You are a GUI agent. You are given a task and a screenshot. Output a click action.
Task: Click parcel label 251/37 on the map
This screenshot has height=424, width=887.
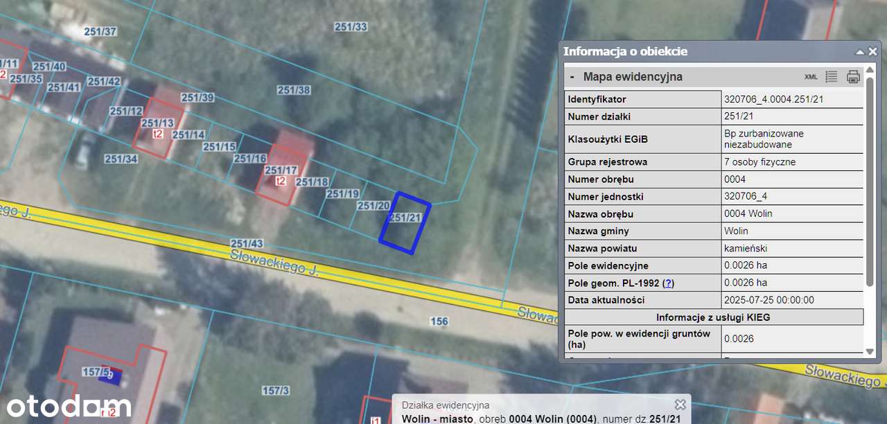[100, 32]
